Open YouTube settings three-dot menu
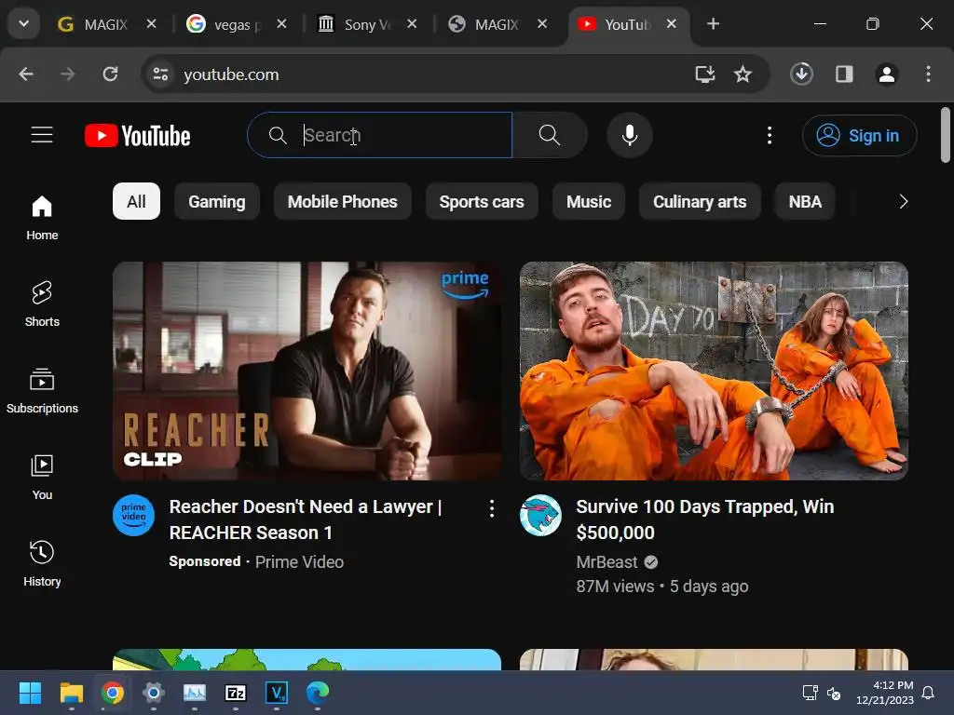 click(x=769, y=135)
